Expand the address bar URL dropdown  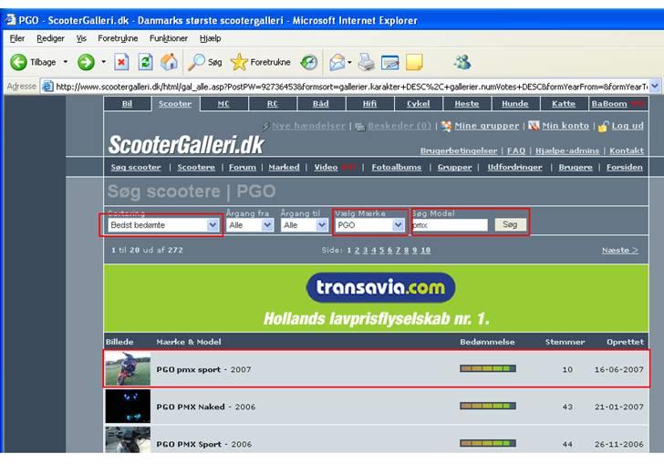[655, 87]
